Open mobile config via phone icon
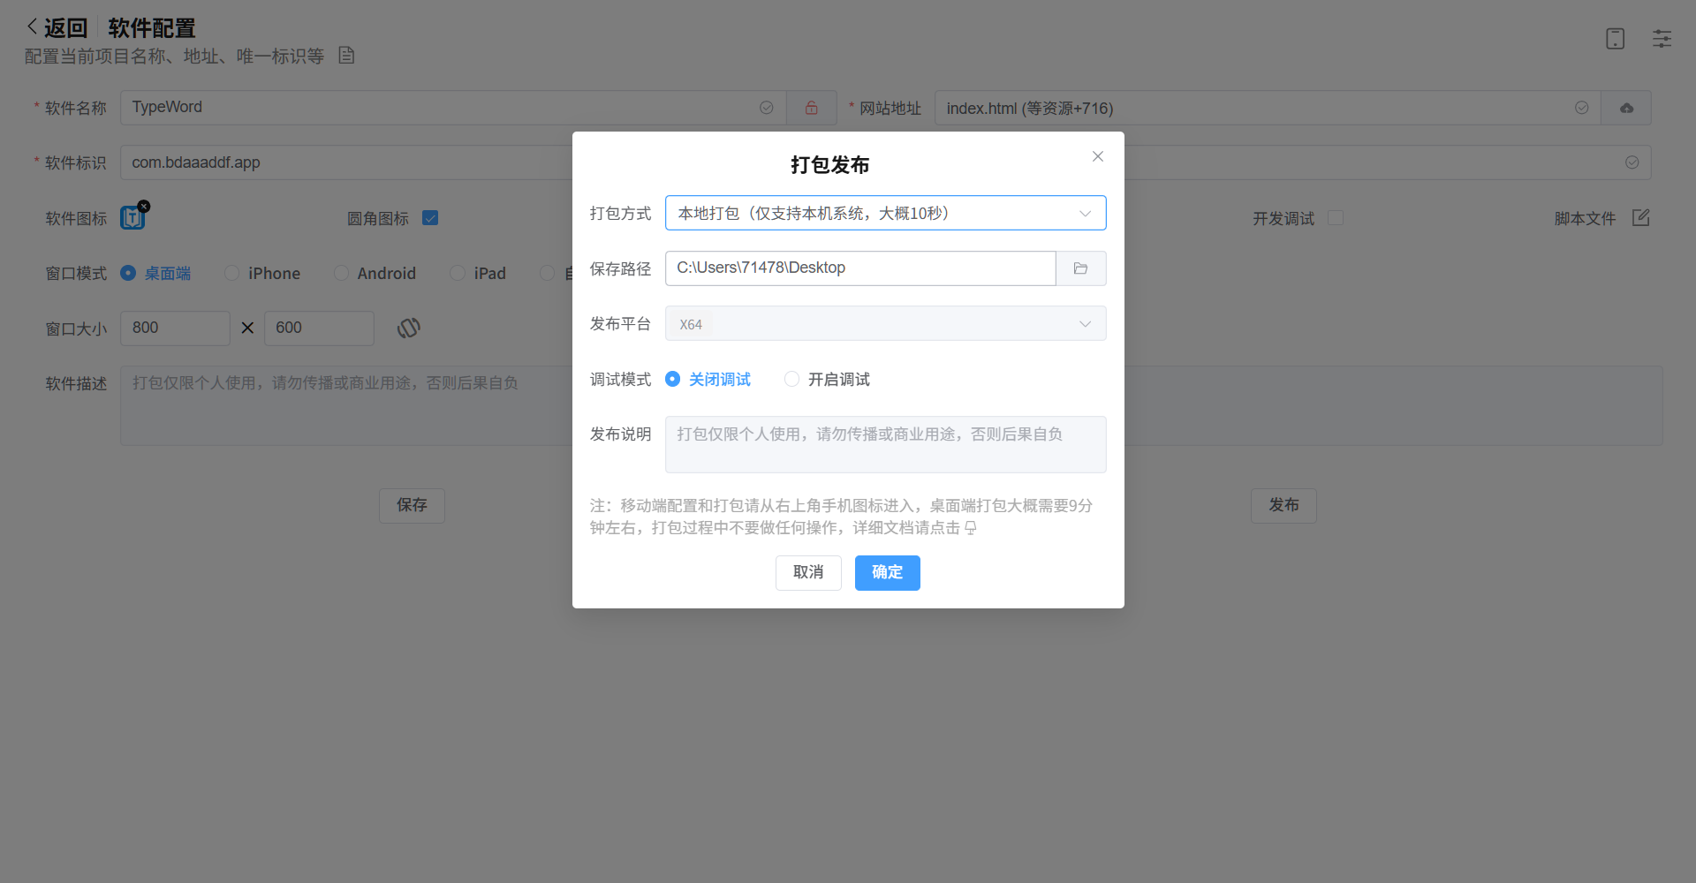The height and width of the screenshot is (883, 1696). click(1615, 39)
